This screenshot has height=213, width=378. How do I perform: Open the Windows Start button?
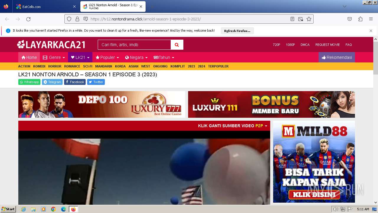[8, 209]
